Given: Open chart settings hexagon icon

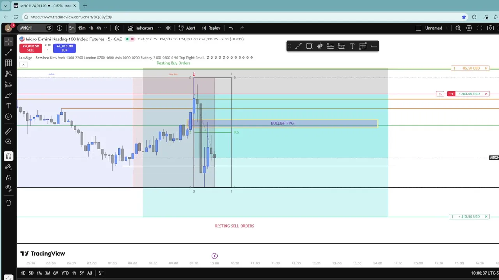Looking at the screenshot, I should (x=469, y=28).
